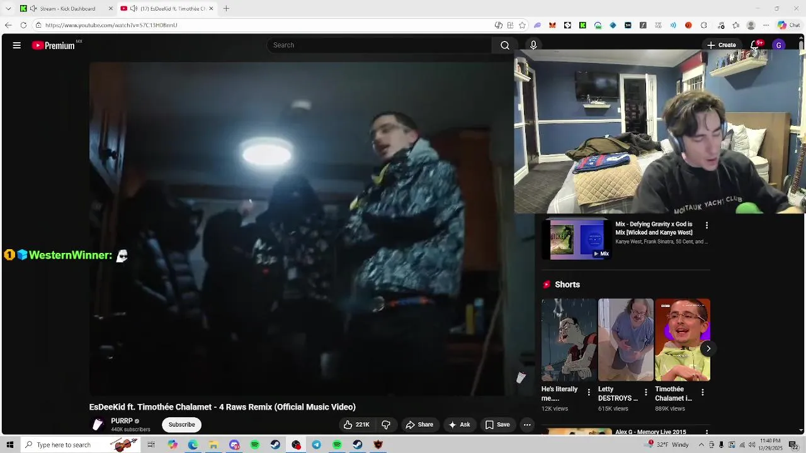Screen dimensions: 806x453
Task: Open the Windows notification center
Action: pyautogui.click(x=793, y=445)
